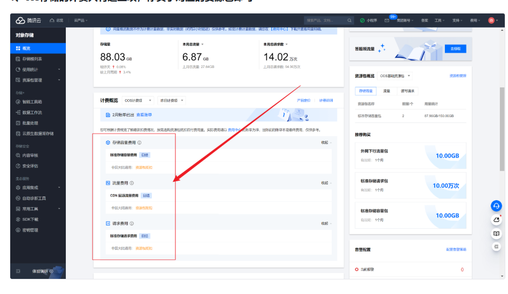508x294 pixels.
Task: Click the book documentation floating icon
Action: [x=496, y=234]
